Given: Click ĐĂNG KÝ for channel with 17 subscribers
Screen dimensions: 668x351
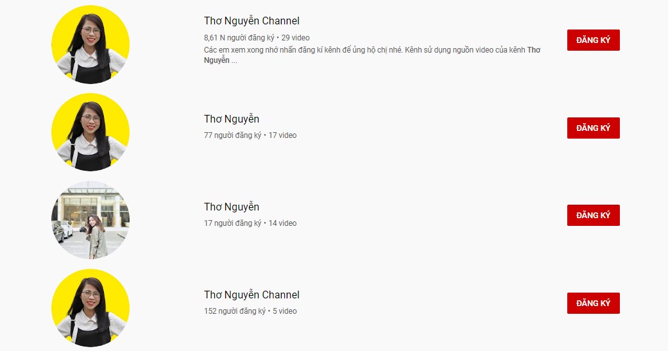Looking at the screenshot, I should tap(593, 215).
